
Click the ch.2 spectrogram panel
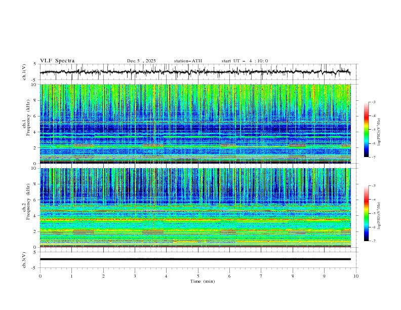[195, 208]
